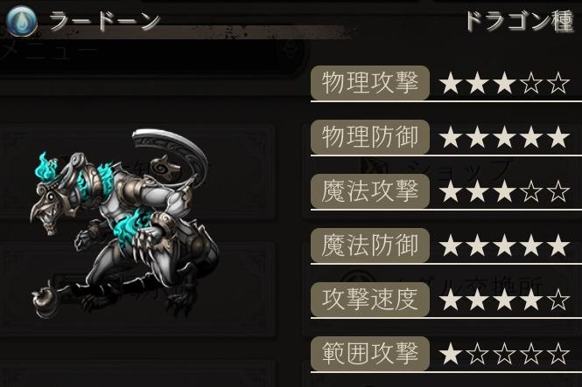Click the ドラゴン種 type label
Screen dimensions: 582x387
(x=519, y=21)
